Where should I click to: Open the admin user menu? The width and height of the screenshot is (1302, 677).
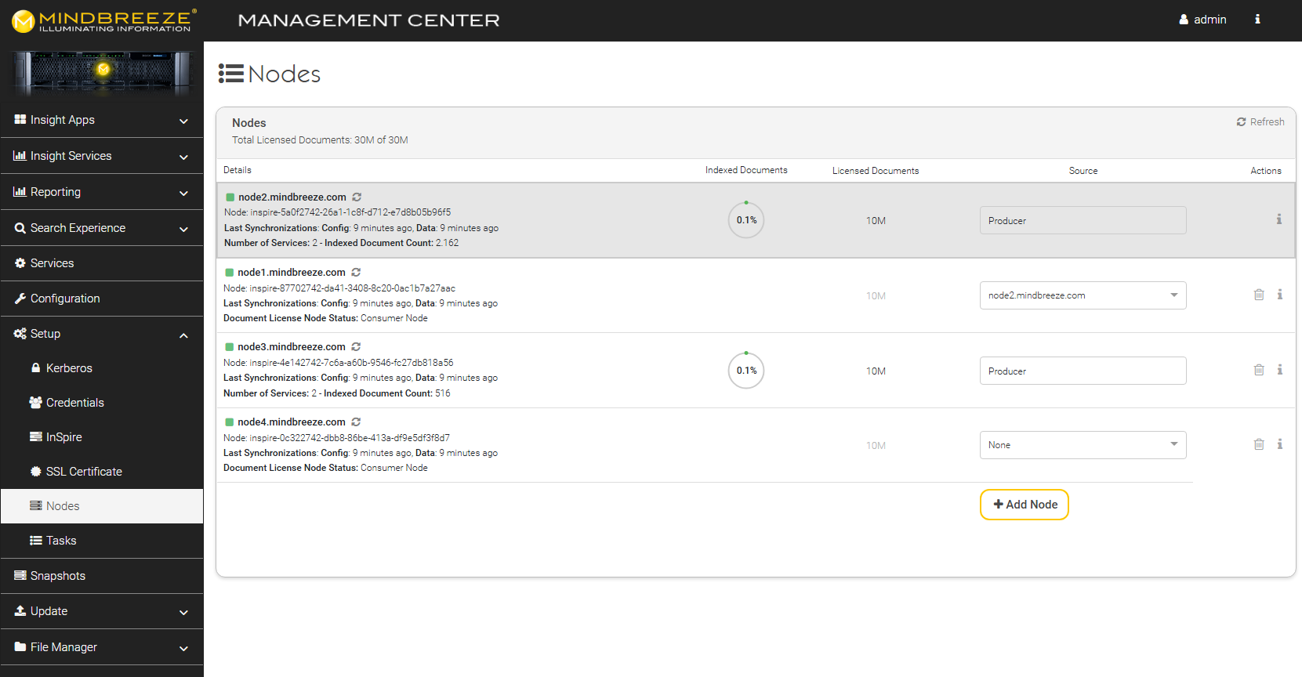(1202, 20)
